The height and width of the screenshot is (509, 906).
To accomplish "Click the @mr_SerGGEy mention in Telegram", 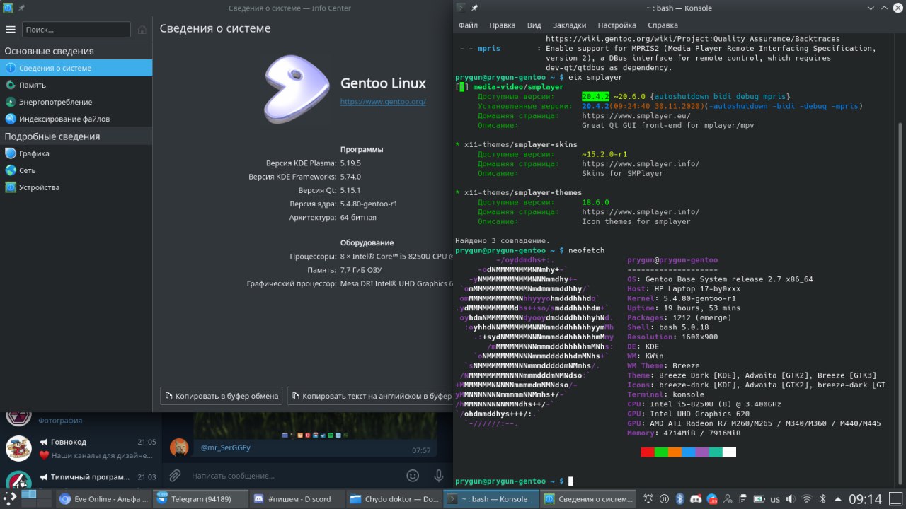I will pyautogui.click(x=226, y=447).
